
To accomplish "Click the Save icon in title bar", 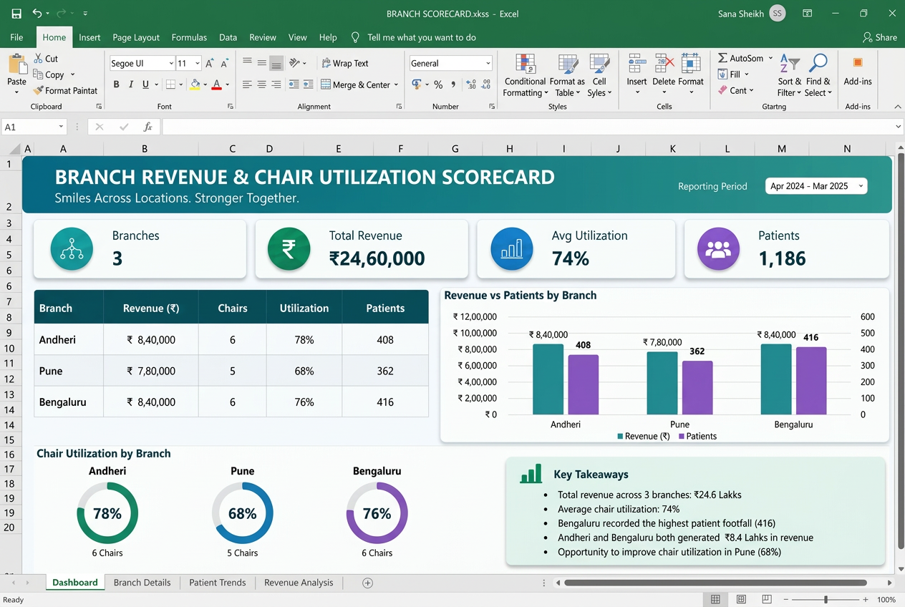I will (x=16, y=14).
